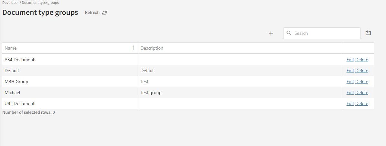Image resolution: width=386 pixels, height=146 pixels.
Task: Sort by the Description column header
Action: (152, 48)
